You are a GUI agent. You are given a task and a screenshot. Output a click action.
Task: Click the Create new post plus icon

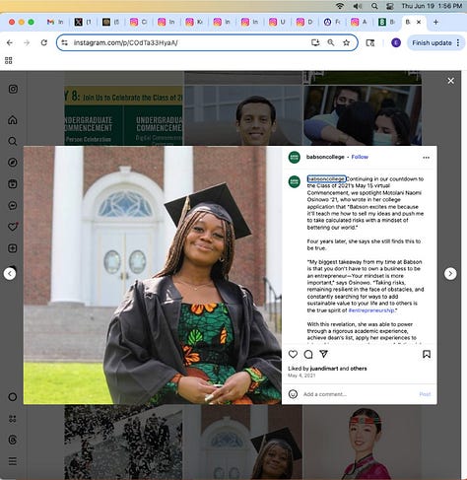click(13, 248)
